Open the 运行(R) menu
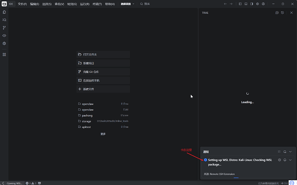This screenshot has height=185, width=297. 85,4
